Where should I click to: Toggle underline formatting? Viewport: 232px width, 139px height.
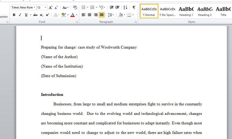click(x=26, y=15)
